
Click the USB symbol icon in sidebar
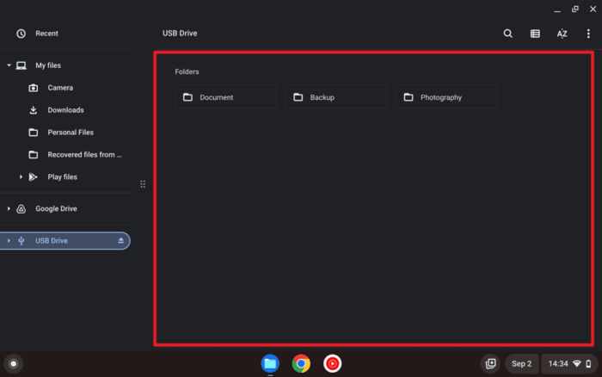[x=21, y=240]
